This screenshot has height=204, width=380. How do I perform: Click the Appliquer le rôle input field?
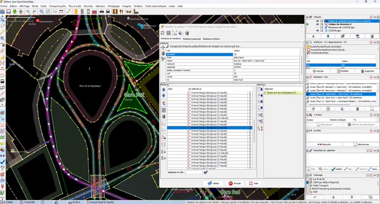point(194,172)
